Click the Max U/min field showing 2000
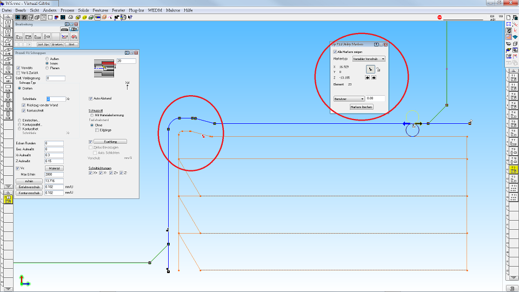The image size is (519, 292). tap(54, 175)
